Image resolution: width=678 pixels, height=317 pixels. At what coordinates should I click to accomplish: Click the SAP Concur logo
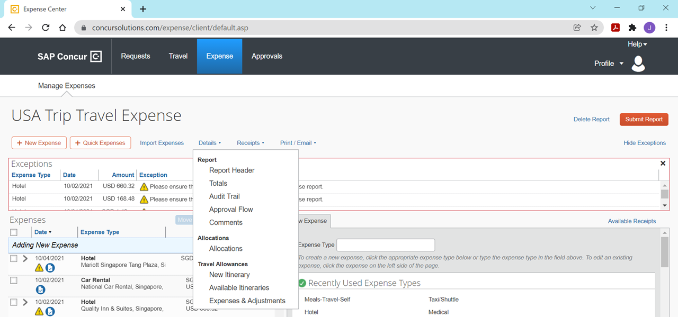[x=69, y=57]
